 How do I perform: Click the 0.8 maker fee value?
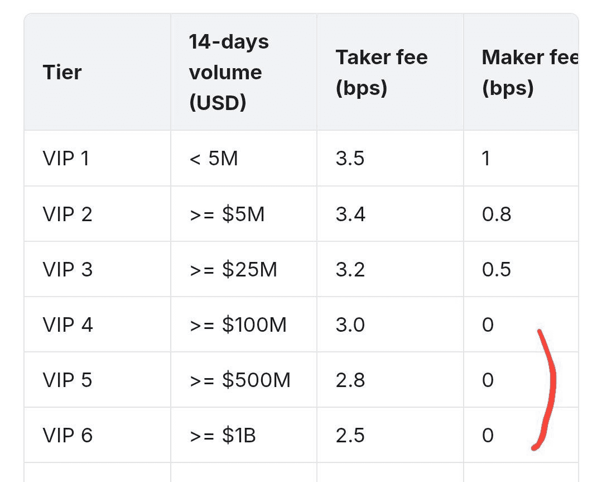point(497,214)
